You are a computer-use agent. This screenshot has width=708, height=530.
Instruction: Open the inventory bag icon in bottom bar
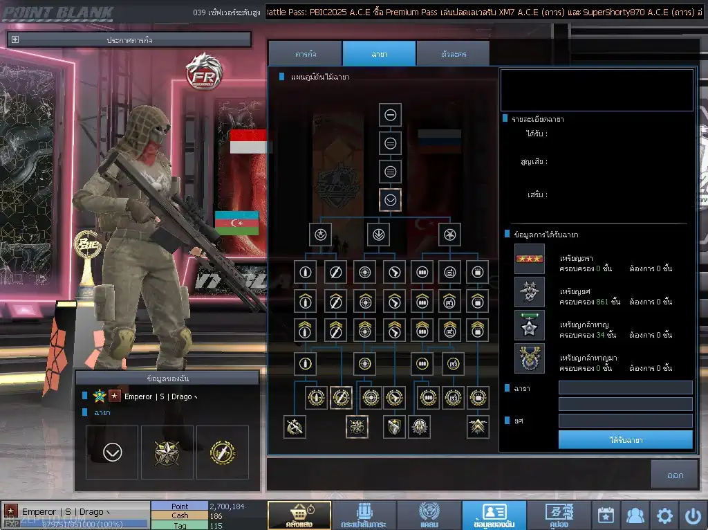click(364, 515)
